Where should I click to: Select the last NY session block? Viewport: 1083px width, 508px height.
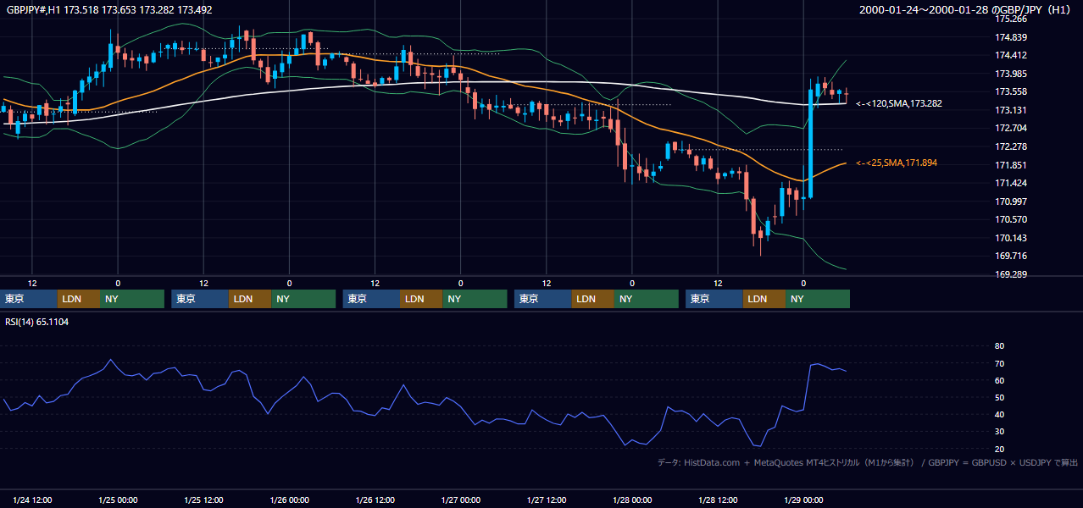click(x=818, y=299)
